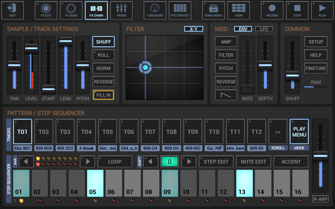Select the ENV modulation tab
The width and height of the screenshot is (335, 209).
243,29
